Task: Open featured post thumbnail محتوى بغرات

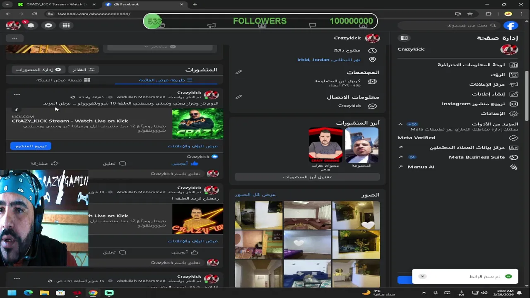Action: tap(325, 145)
